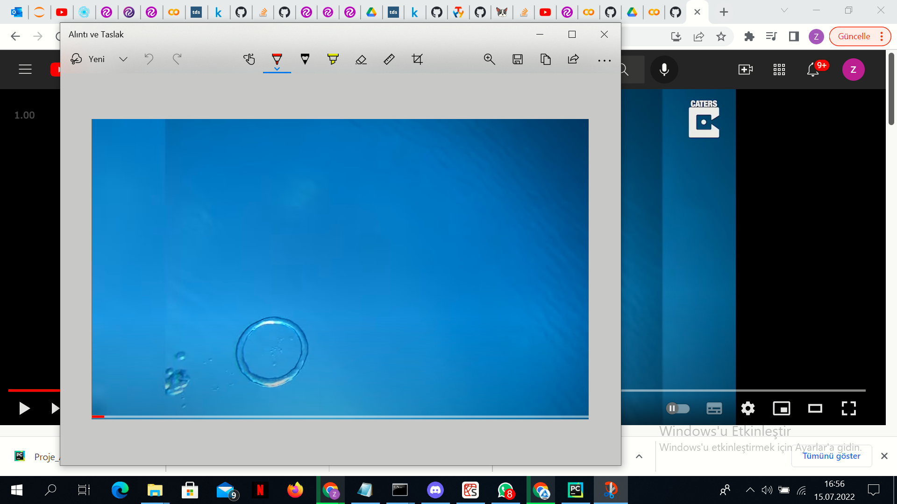Click Tümünü göster downloads link
897x504 pixels.
pyautogui.click(x=831, y=456)
